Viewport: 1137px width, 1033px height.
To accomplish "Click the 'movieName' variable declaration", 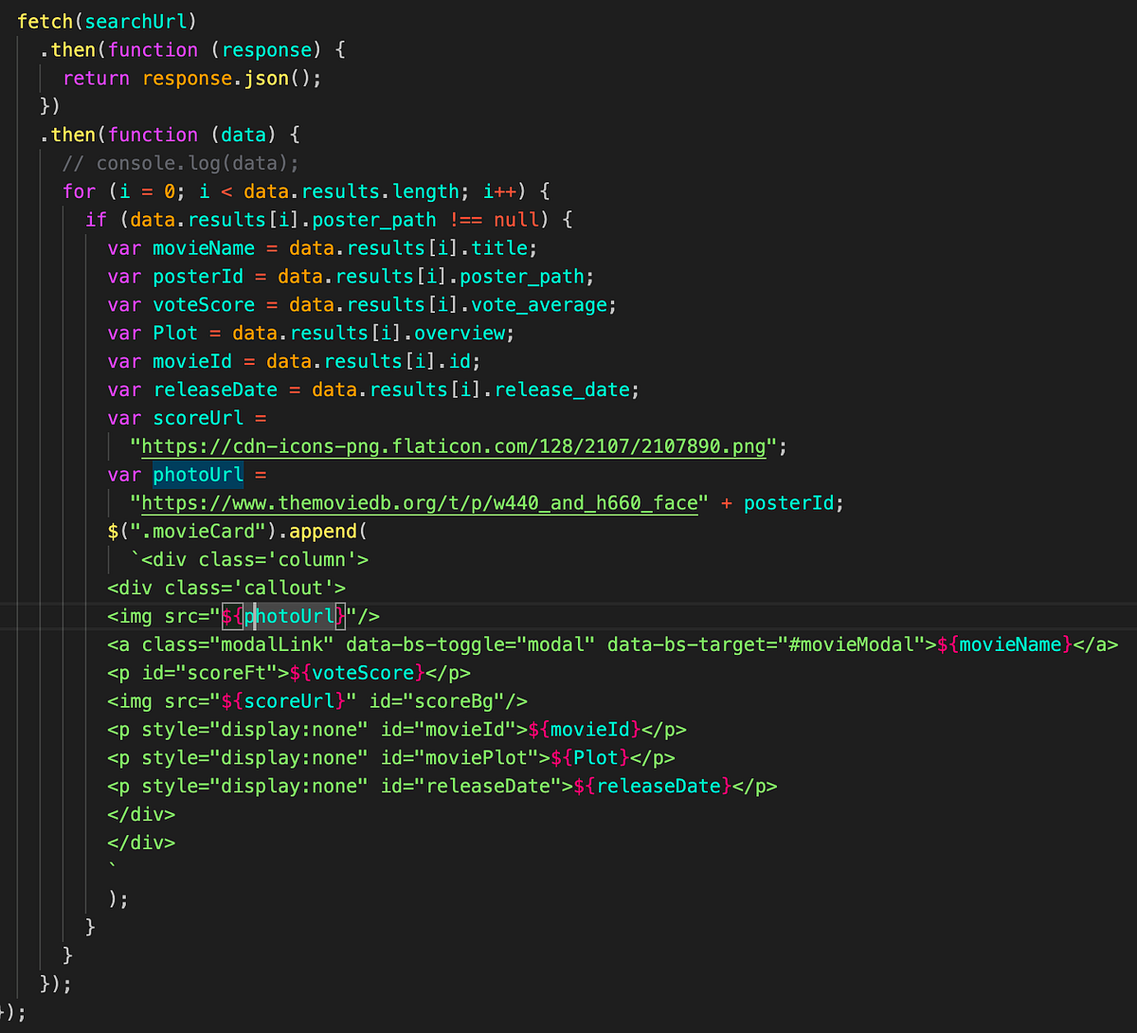I will click(x=323, y=248).
